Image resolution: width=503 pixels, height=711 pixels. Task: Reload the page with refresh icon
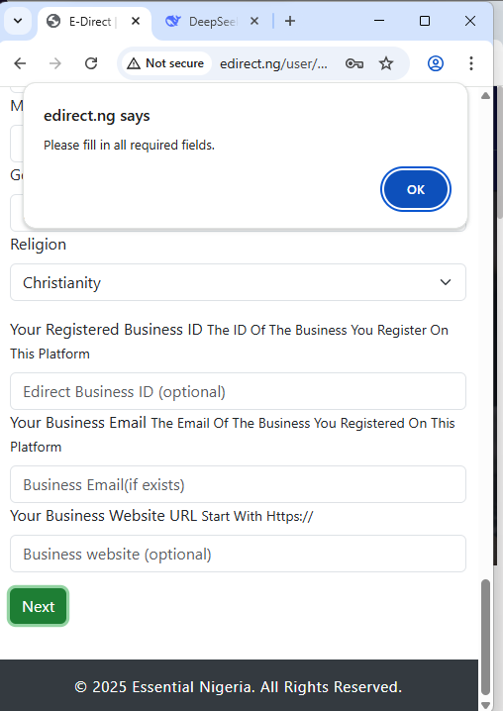pyautogui.click(x=91, y=63)
